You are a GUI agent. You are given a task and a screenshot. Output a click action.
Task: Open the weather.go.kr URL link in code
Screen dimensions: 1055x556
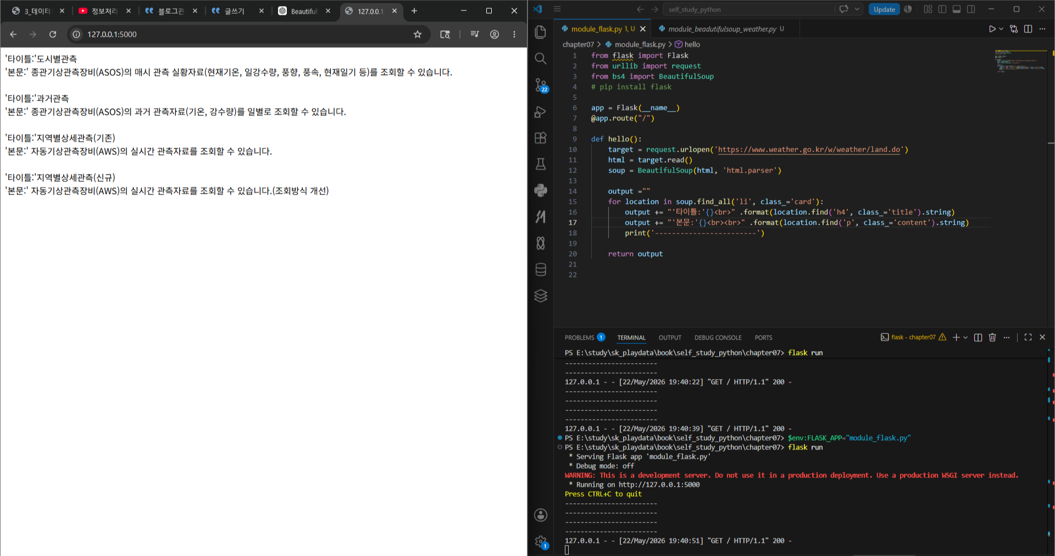(x=809, y=149)
